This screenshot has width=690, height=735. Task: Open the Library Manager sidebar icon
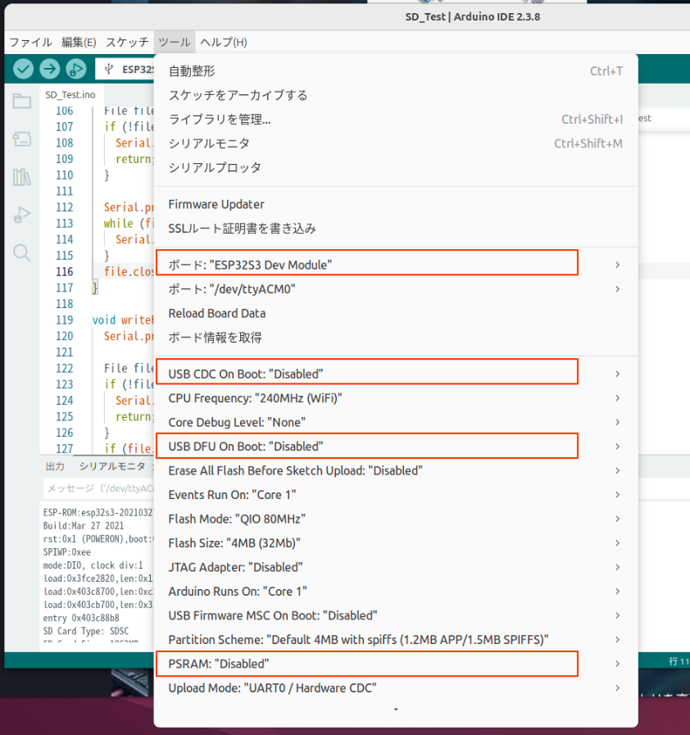(22, 178)
